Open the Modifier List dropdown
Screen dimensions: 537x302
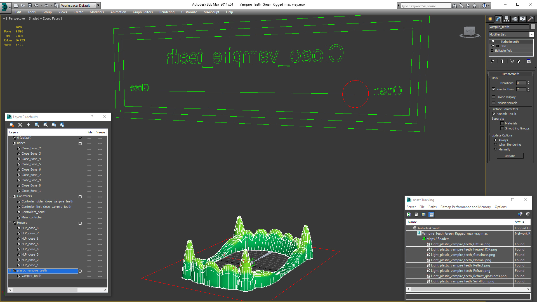pos(531,34)
